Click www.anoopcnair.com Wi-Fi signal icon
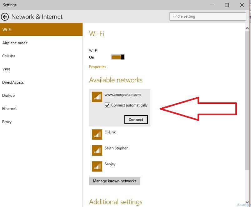Screen dimensions: 251x207 (97, 97)
